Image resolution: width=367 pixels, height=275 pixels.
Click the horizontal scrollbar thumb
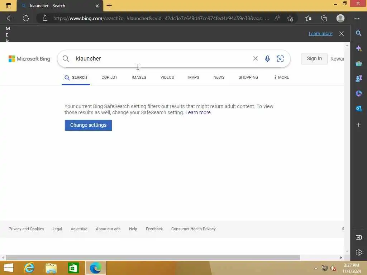pyautogui.click(x=153, y=258)
